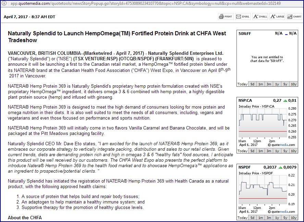304x222 pixels.
Task: Switch to Small text size
Action: pos(260,16)
